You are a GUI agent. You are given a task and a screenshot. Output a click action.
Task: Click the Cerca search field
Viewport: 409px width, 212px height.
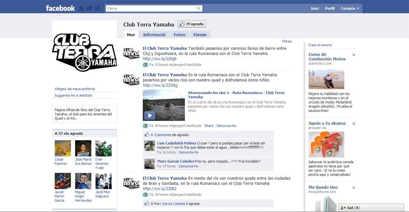pos(150,8)
